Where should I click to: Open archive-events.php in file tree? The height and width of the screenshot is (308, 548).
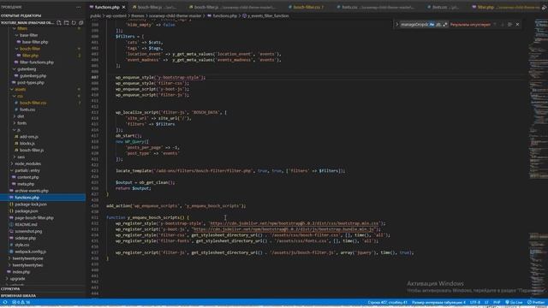[x=29, y=191]
